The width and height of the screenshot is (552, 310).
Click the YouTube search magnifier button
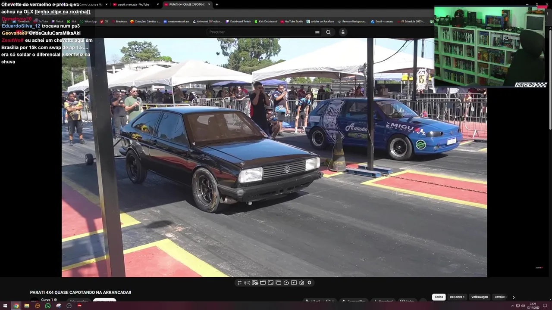(328, 32)
